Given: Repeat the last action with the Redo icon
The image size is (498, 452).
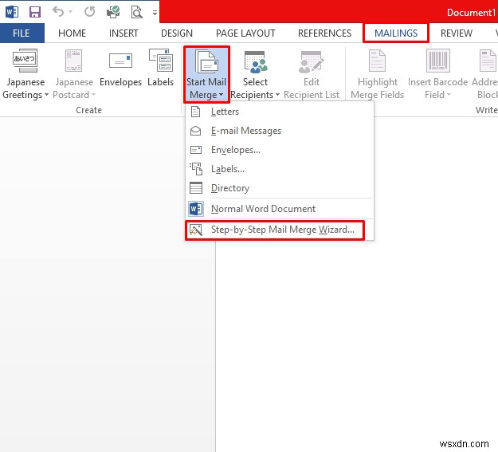Looking at the screenshot, I should (90, 12).
